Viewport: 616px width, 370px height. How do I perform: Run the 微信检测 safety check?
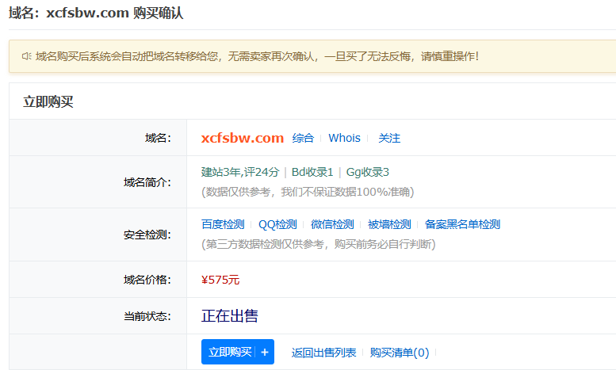point(332,224)
